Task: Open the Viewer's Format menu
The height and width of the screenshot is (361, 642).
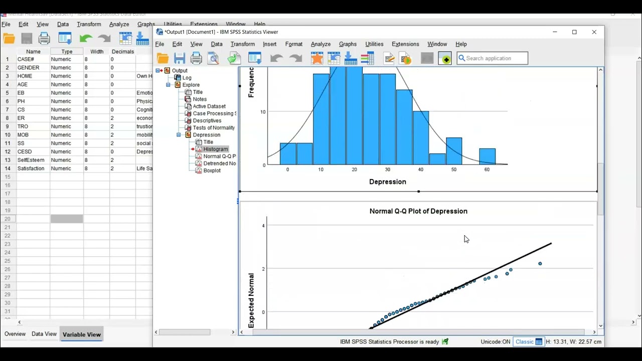Action: click(294, 44)
